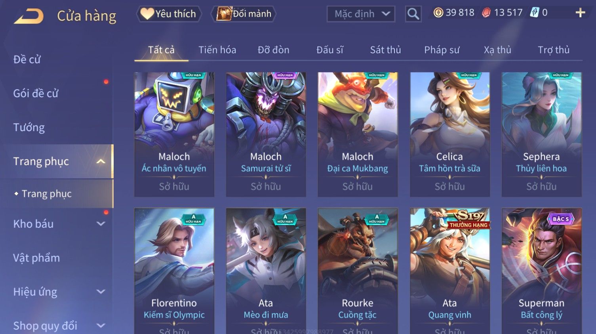Open the search magnifier icon
The height and width of the screenshot is (334, 596).
tap(413, 14)
